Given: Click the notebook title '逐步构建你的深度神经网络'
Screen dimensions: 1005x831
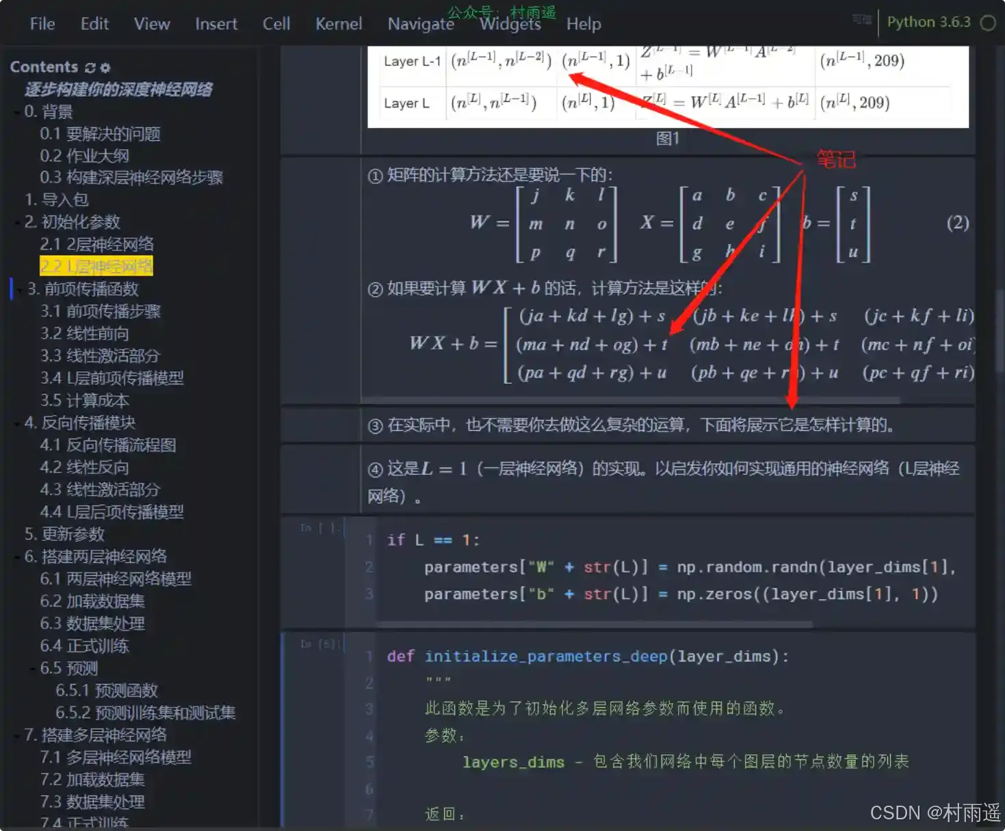Looking at the screenshot, I should click(118, 90).
